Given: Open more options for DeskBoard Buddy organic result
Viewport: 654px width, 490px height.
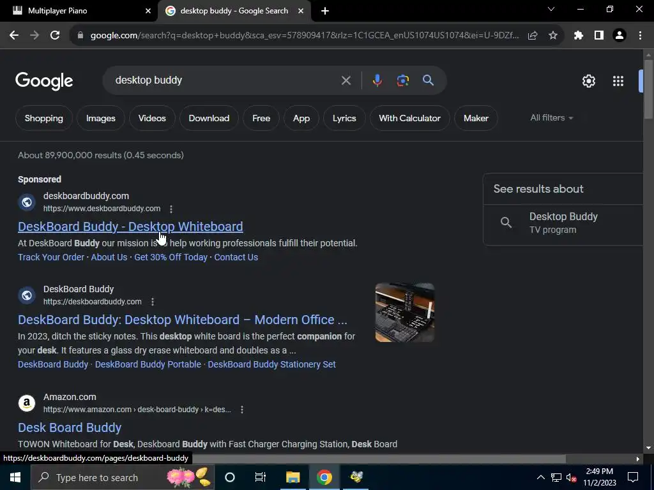Looking at the screenshot, I should 153,302.
